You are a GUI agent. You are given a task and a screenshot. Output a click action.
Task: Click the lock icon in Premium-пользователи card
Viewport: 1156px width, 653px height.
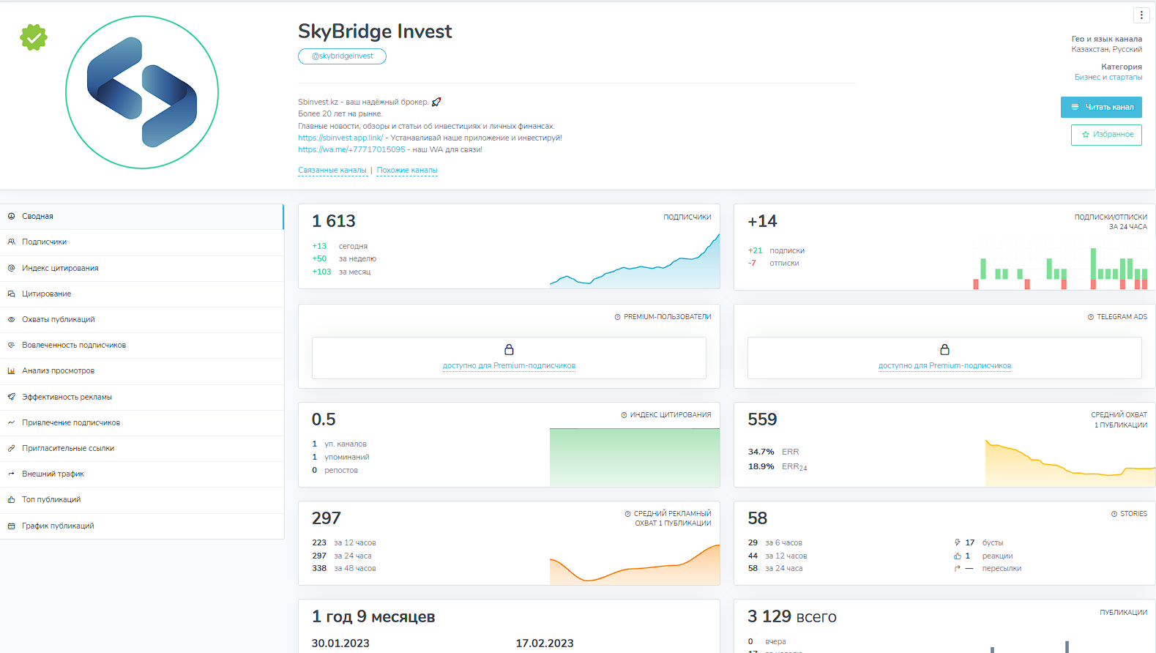pos(509,350)
